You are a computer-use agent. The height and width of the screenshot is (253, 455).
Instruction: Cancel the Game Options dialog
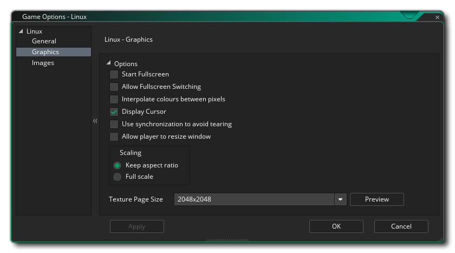point(401,226)
